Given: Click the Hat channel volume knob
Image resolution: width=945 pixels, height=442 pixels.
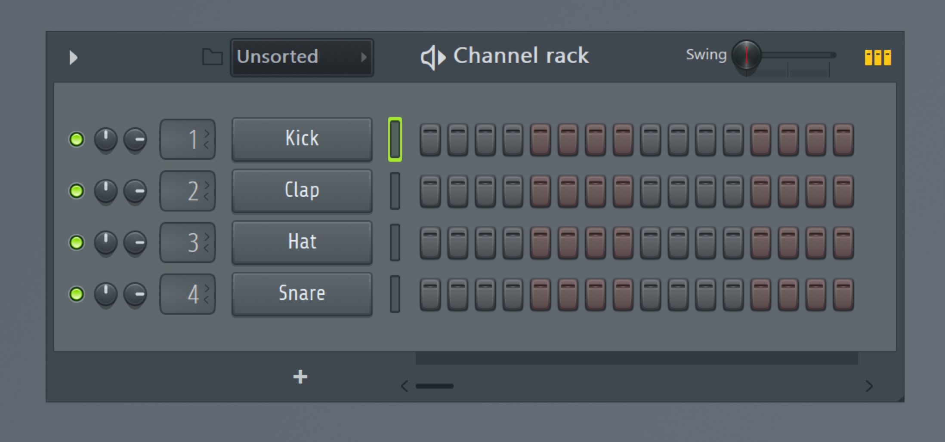Looking at the screenshot, I should pos(135,242).
